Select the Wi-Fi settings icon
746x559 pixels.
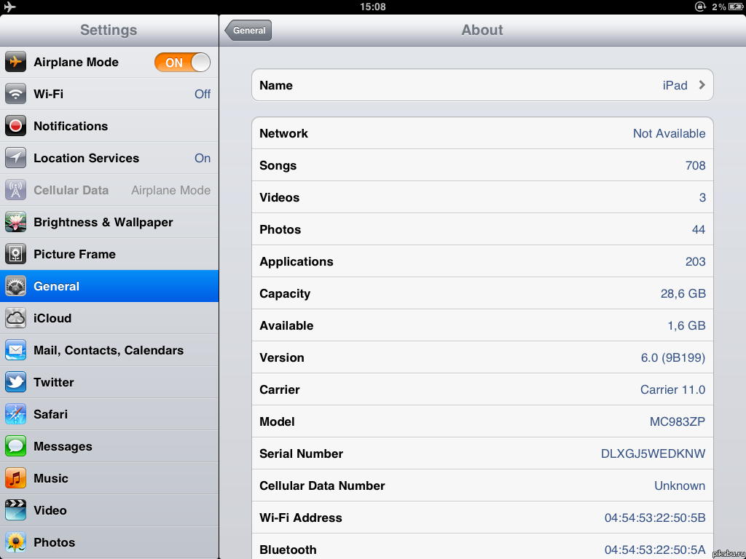click(15, 94)
